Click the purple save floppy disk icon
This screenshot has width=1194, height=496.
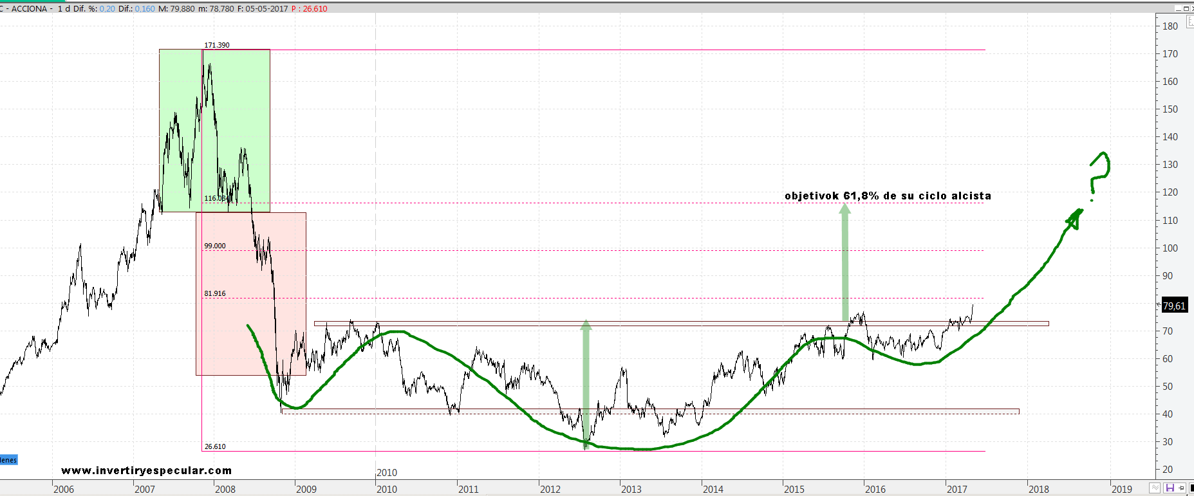pyautogui.click(x=1170, y=488)
